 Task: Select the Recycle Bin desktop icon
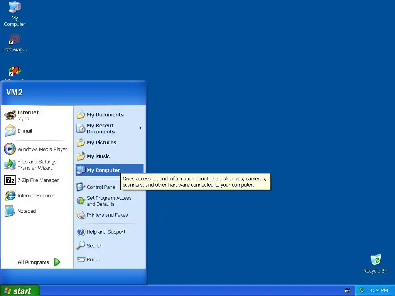point(376,264)
